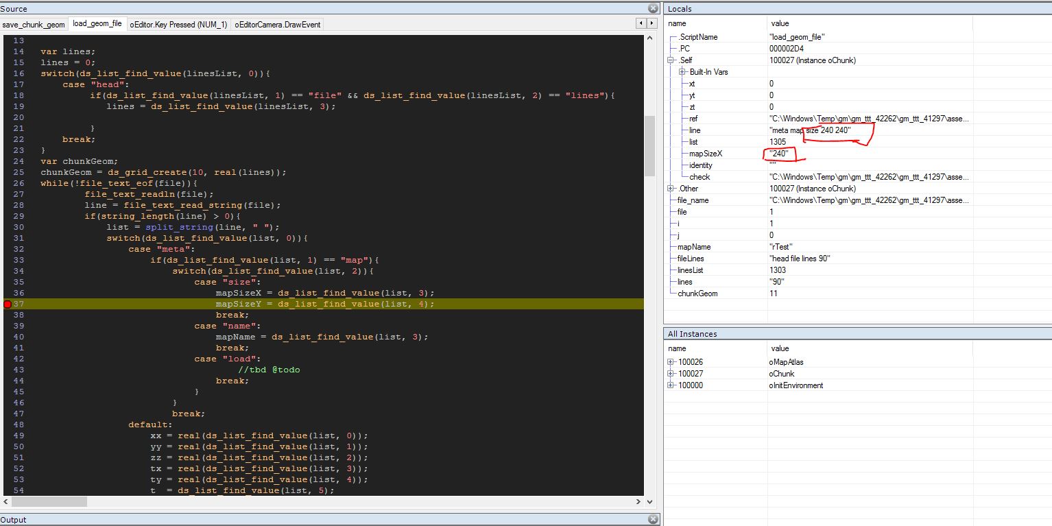1052x526 pixels.
Task: Collapse the .Self node in Locals
Action: click(671, 60)
